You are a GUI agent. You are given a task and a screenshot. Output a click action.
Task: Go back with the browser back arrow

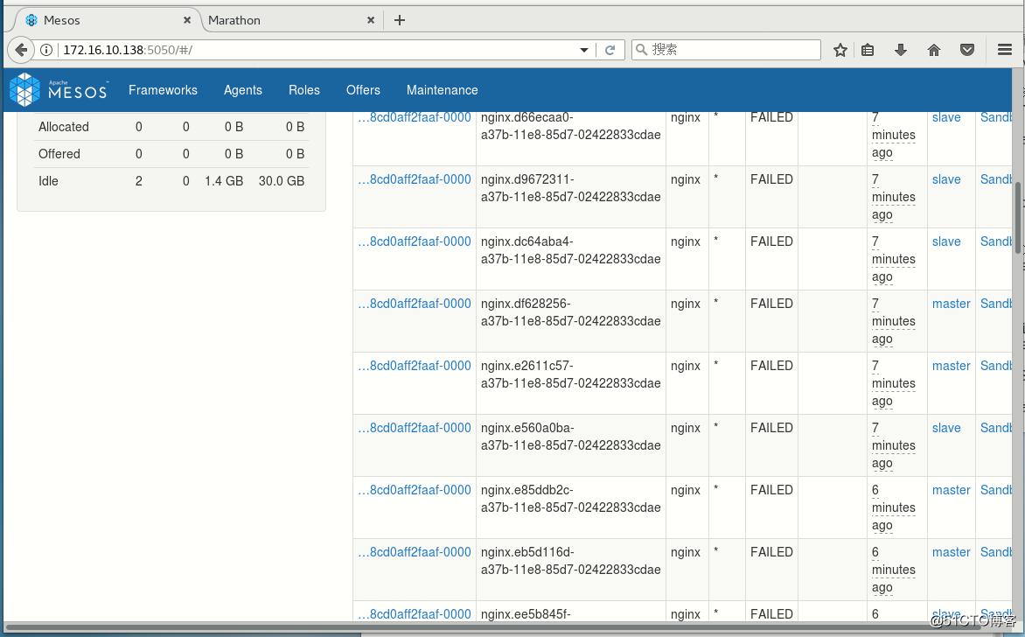pos(21,50)
